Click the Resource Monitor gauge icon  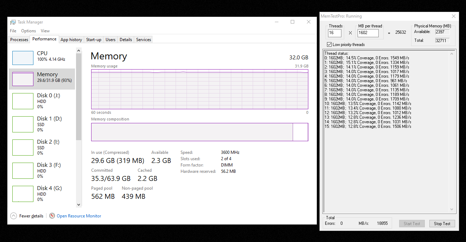52,216
